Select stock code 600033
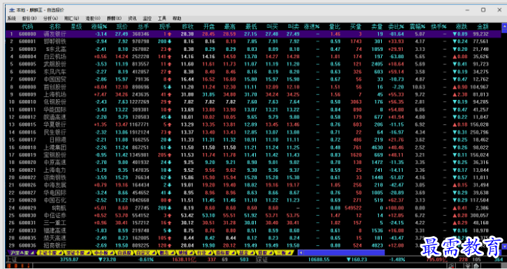The image size is (507, 269). click(27, 231)
